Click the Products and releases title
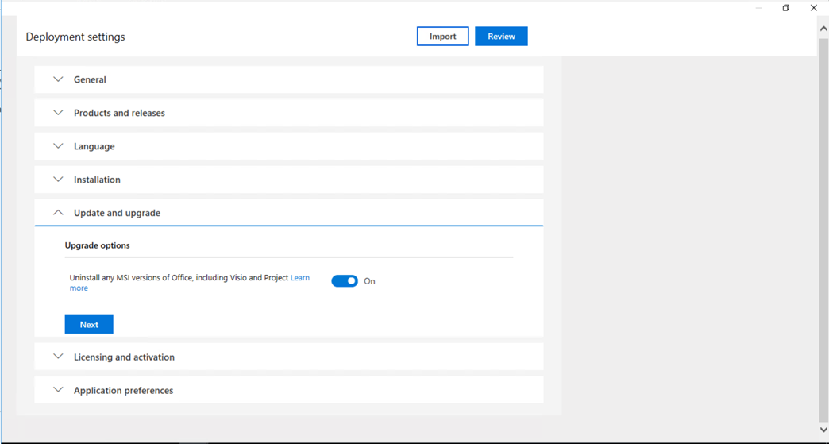The image size is (829, 444). [119, 113]
